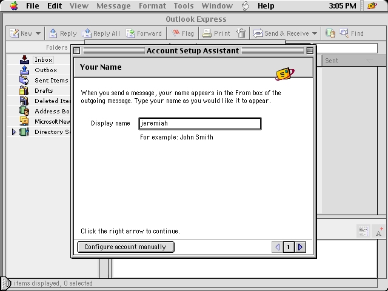Select the Drafts folder
Image resolution: width=388 pixels, height=291 pixels.
coord(44,90)
